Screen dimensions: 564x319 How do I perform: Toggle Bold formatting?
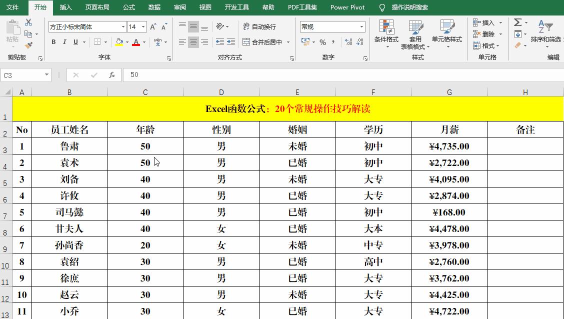53,42
